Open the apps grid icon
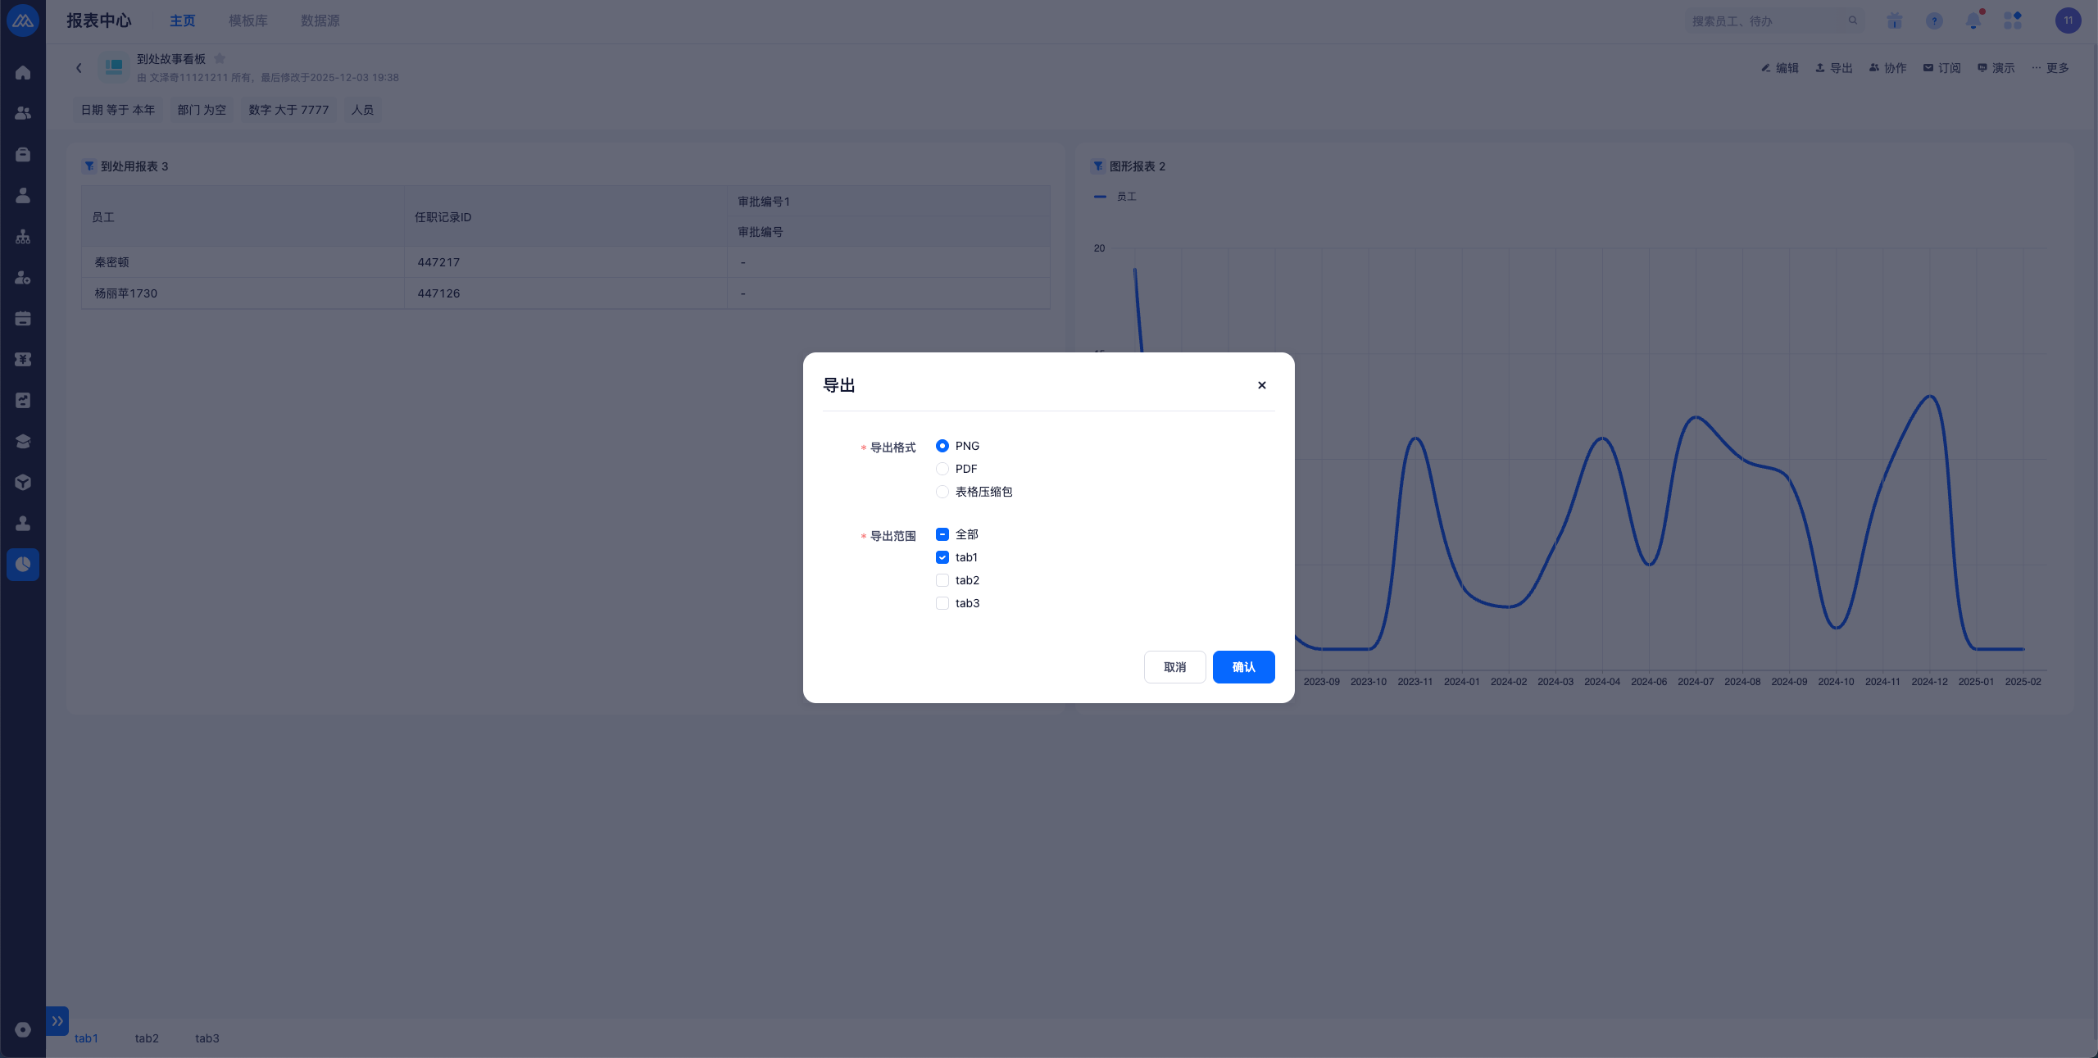Screen dimensions: 2098x1058 pos(2013,21)
